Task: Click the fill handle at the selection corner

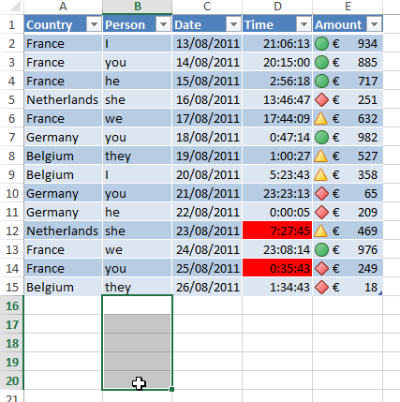Action: click(x=171, y=389)
